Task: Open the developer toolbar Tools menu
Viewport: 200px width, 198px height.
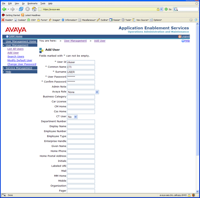Action: tap(127, 20)
